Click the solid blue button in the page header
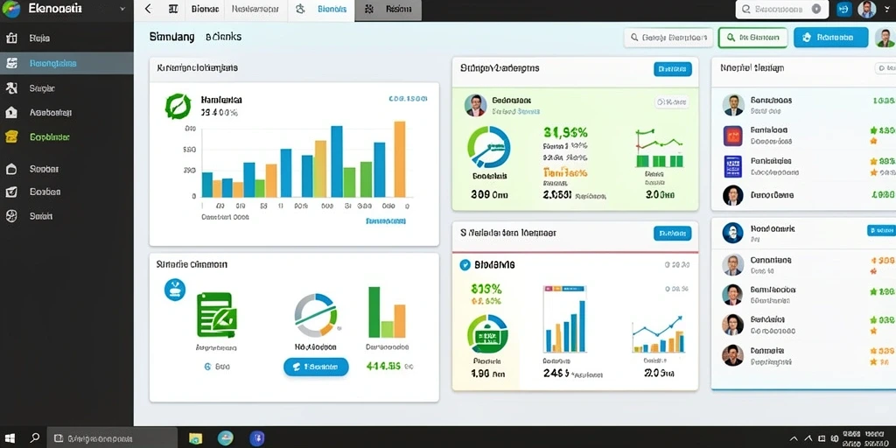896x448 pixels. (830, 38)
